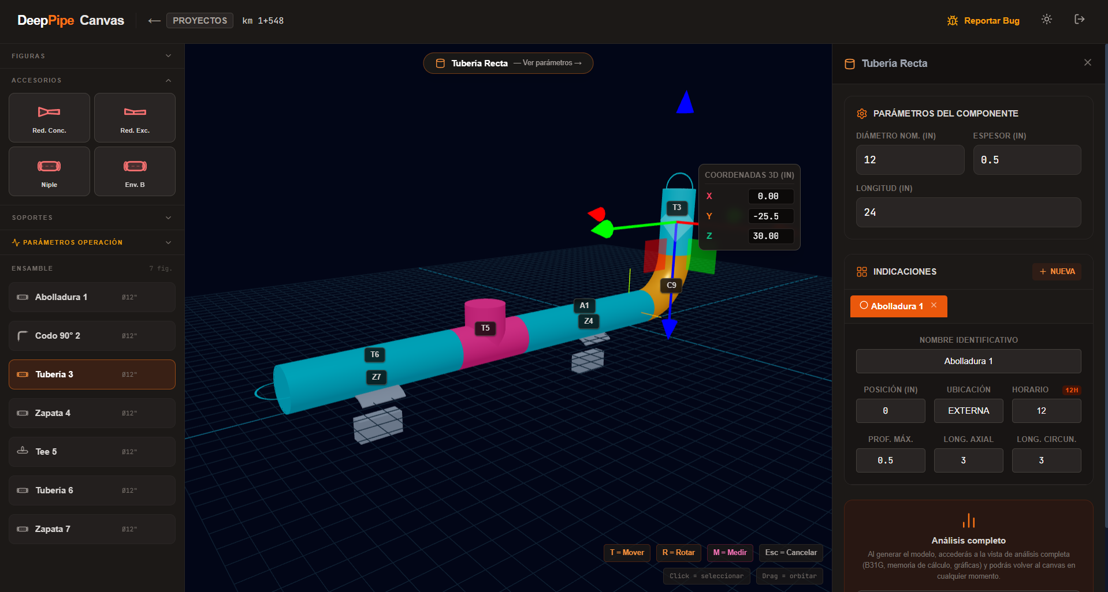Close the Tubería Recta panel
Screen dimensions: 1108x592
(1088, 62)
